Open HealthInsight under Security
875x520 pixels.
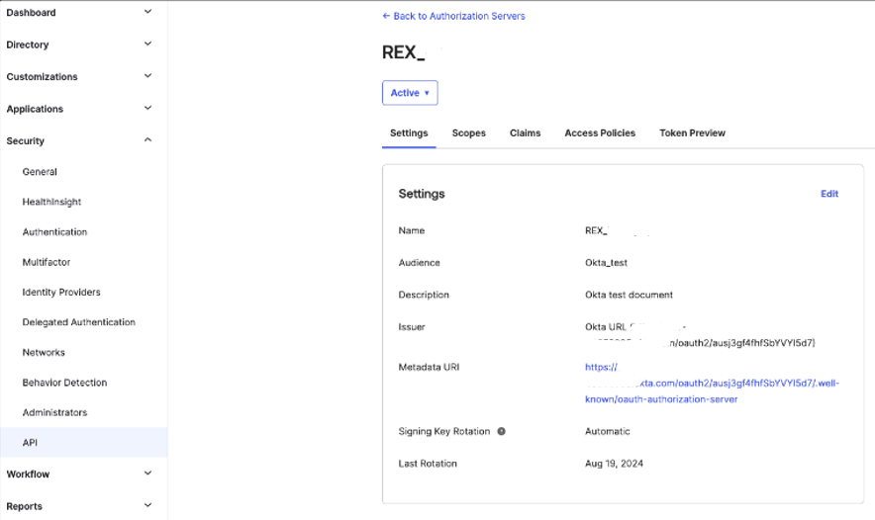point(51,202)
